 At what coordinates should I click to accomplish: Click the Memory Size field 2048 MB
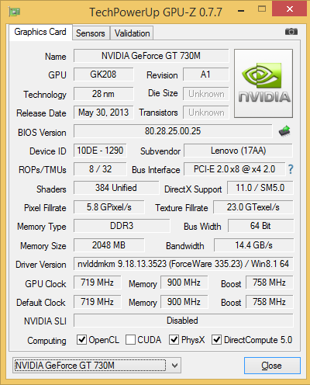109,245
